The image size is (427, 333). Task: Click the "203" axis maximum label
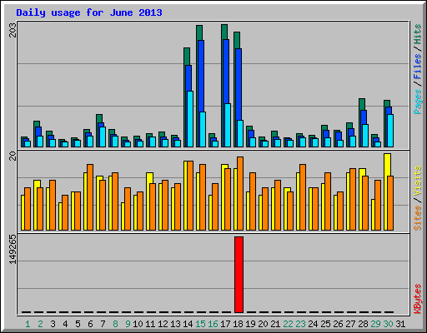(x=13, y=30)
